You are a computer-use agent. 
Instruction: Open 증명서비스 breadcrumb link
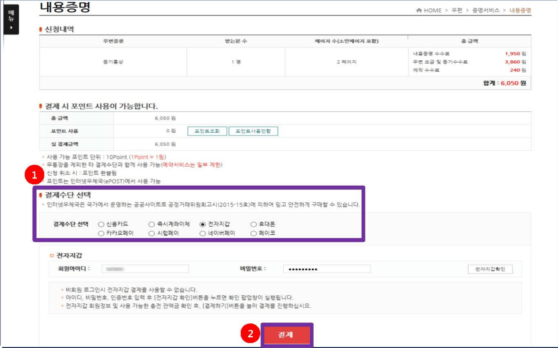(485, 10)
